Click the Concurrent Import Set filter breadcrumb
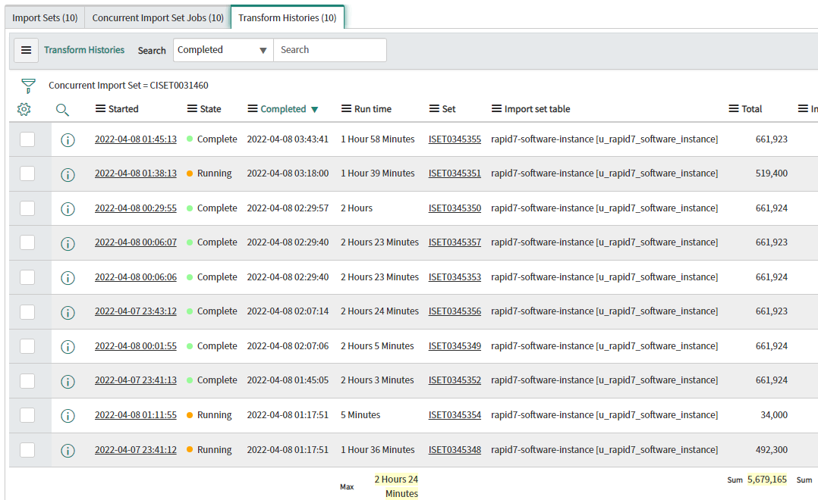Image resolution: width=818 pixels, height=500 pixels. (128, 86)
